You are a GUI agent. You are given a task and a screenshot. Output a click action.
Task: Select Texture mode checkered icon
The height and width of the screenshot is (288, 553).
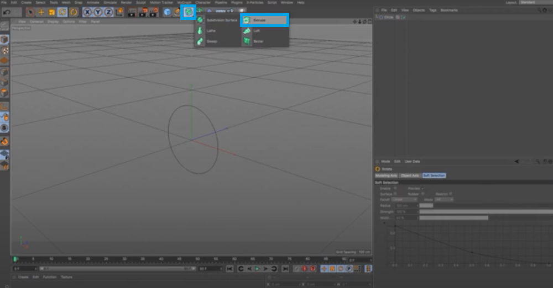4,50
